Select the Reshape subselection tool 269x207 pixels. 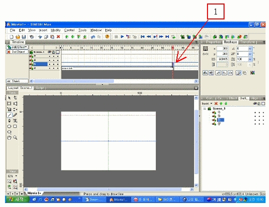(x=15, y=98)
